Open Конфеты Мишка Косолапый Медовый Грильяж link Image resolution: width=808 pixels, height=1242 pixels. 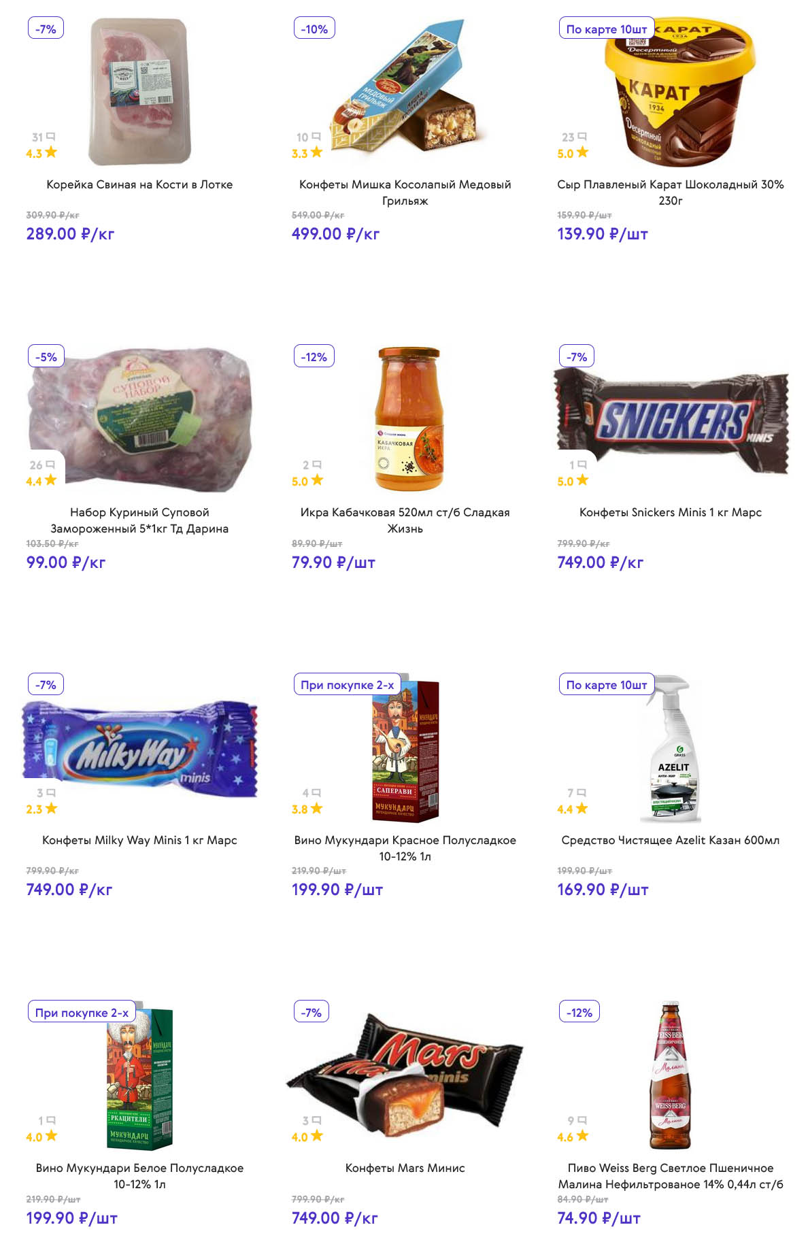pos(405,192)
